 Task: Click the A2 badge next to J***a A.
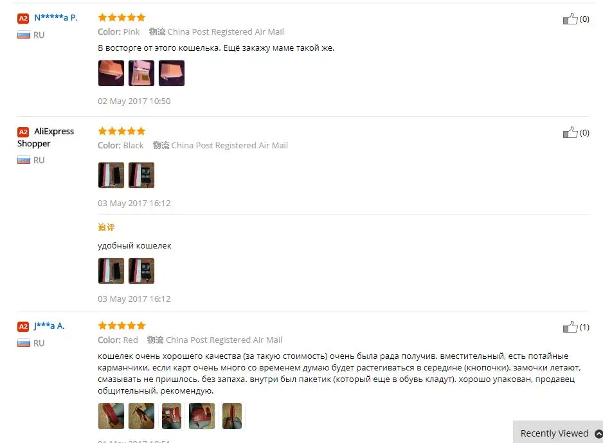click(x=23, y=326)
